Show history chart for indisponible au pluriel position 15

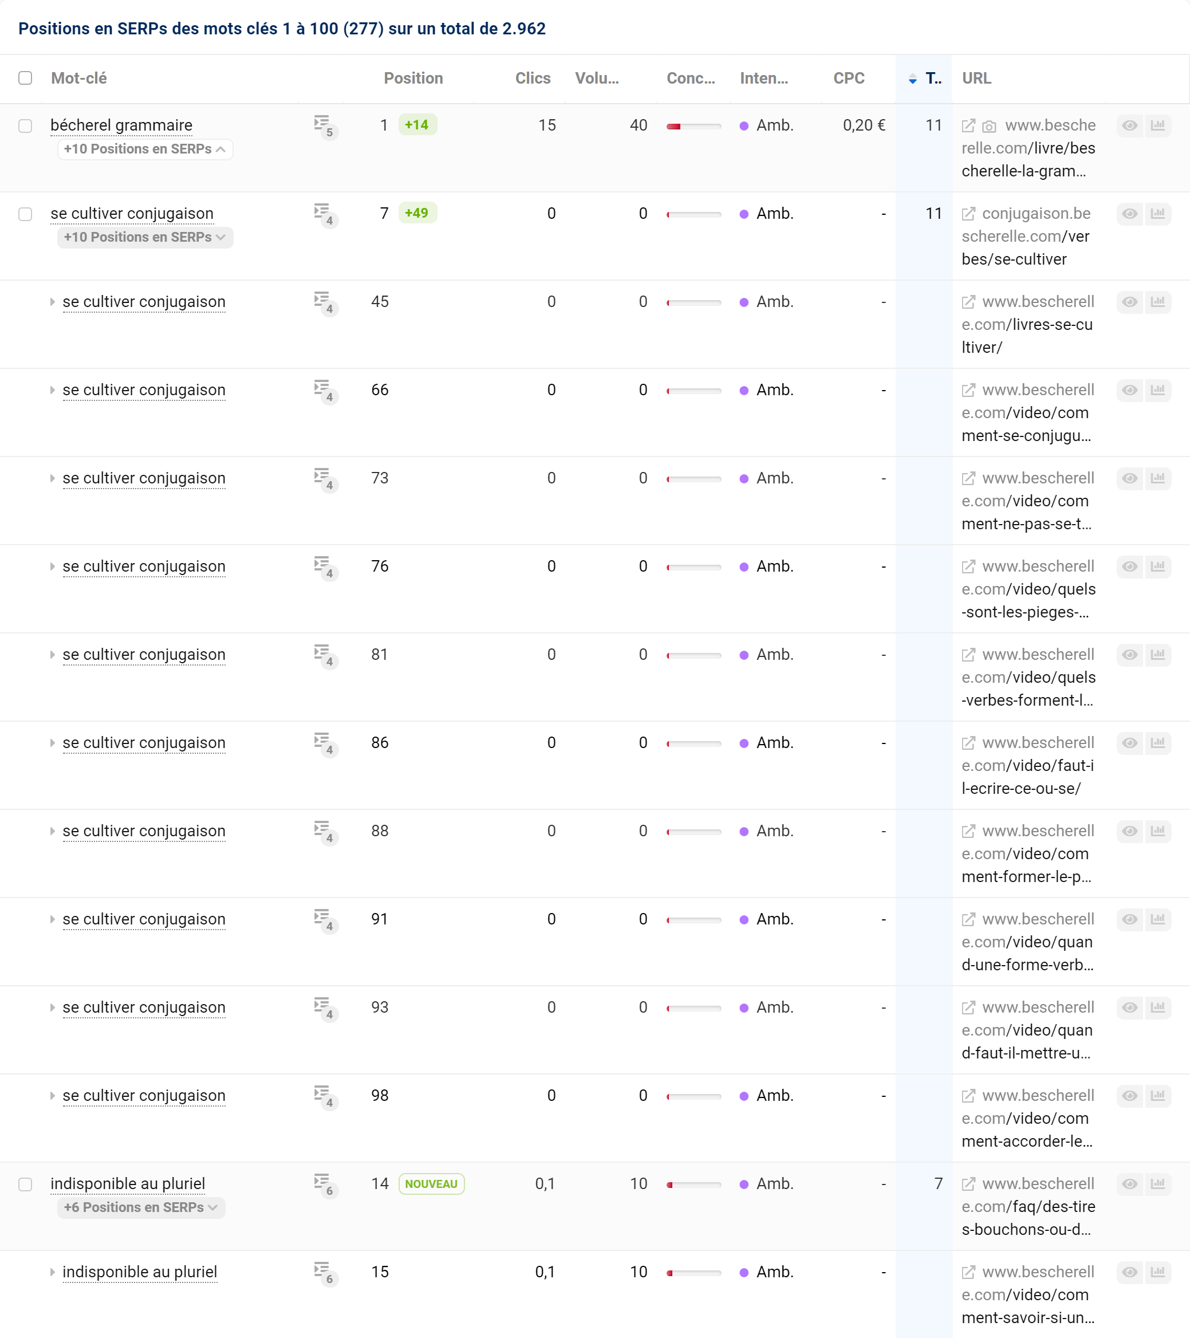[1157, 1273]
